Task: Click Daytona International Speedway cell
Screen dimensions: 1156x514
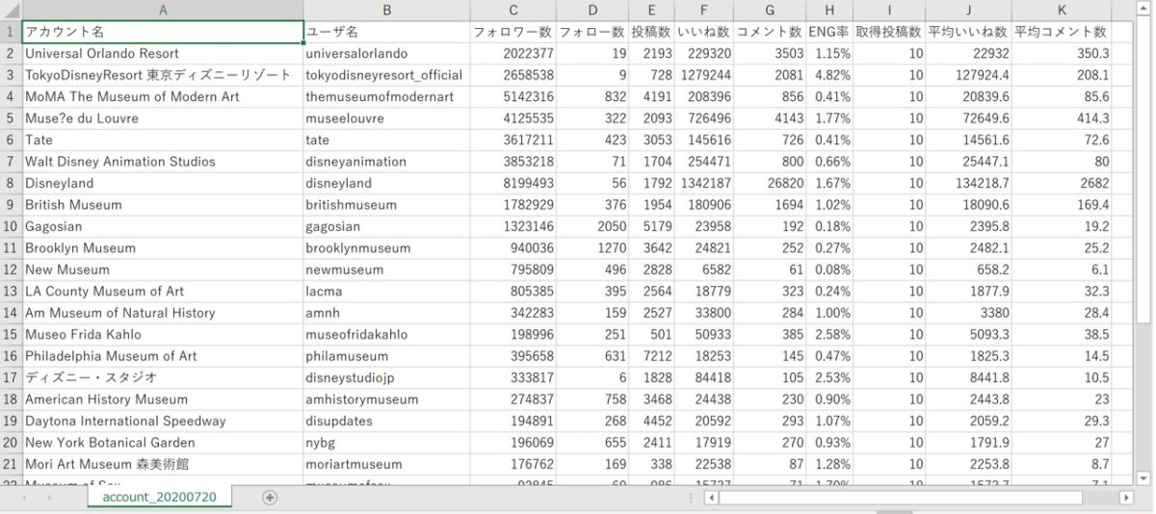Action: pyautogui.click(x=162, y=421)
